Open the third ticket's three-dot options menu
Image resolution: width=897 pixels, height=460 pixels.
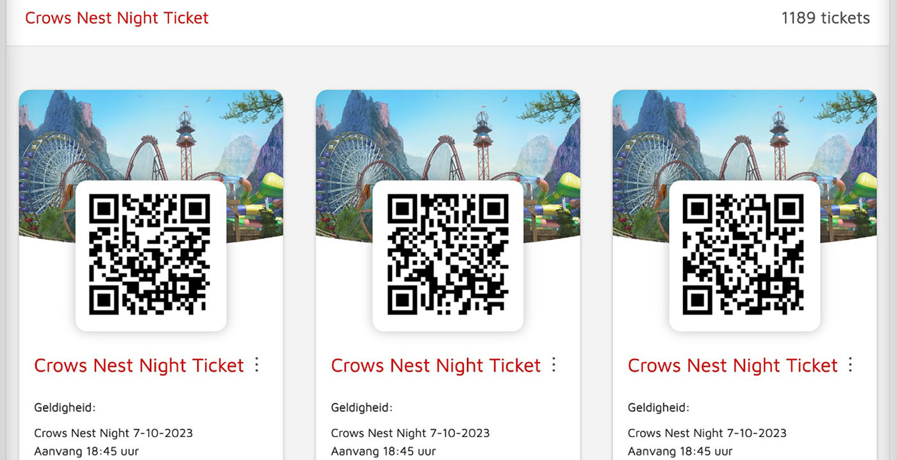[851, 365]
